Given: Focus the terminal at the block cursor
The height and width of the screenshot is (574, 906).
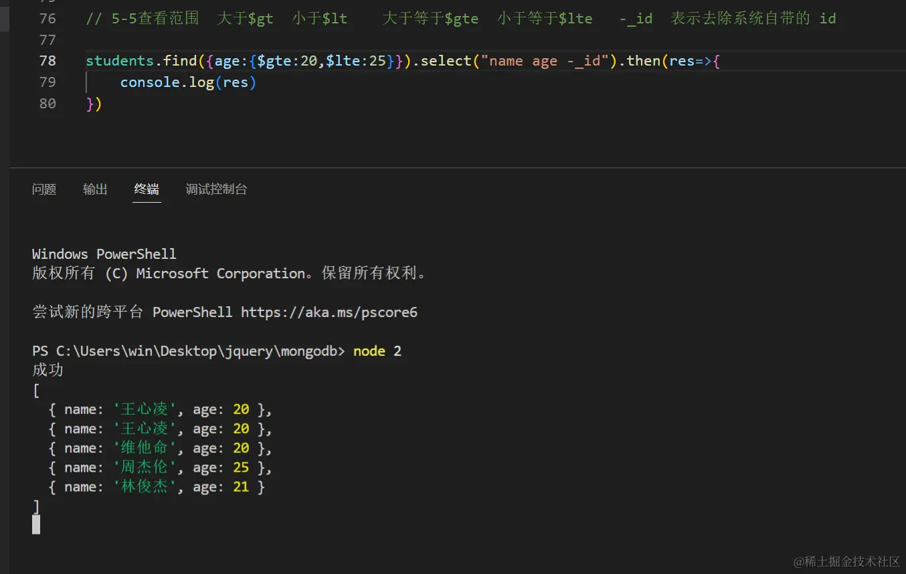Looking at the screenshot, I should [x=36, y=524].
